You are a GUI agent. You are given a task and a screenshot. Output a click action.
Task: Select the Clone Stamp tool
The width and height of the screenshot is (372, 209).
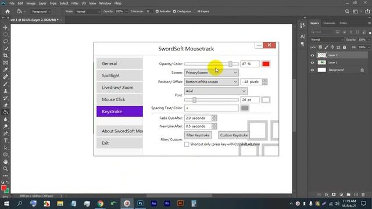(5, 91)
